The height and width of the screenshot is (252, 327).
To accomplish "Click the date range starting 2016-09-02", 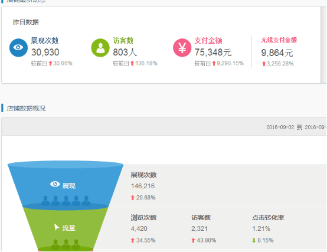I will [x=296, y=127].
